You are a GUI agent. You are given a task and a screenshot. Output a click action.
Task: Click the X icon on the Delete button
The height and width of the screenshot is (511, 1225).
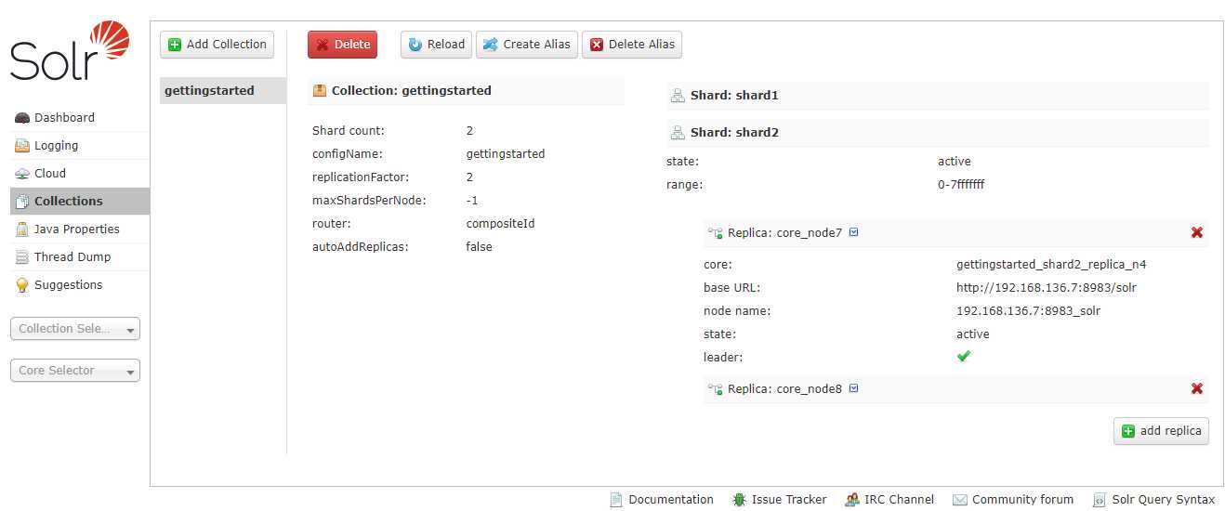[323, 45]
